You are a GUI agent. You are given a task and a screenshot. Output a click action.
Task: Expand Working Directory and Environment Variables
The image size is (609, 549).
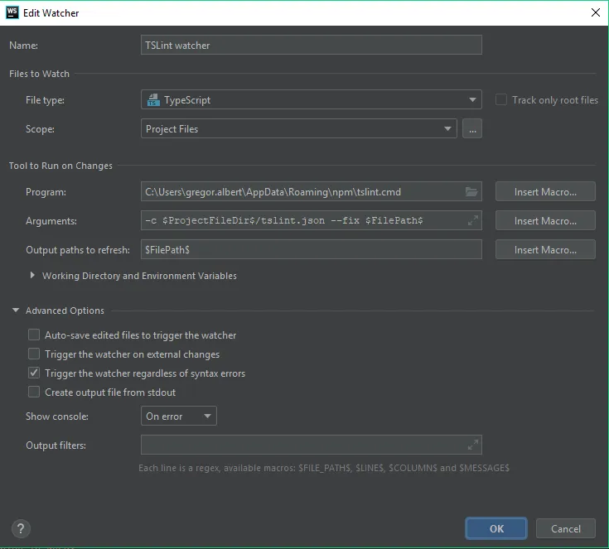click(x=33, y=276)
